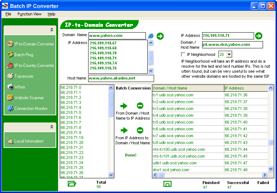Click the p8.www.dcn.yahoo.com host name field

pyautogui.click(x=233, y=45)
